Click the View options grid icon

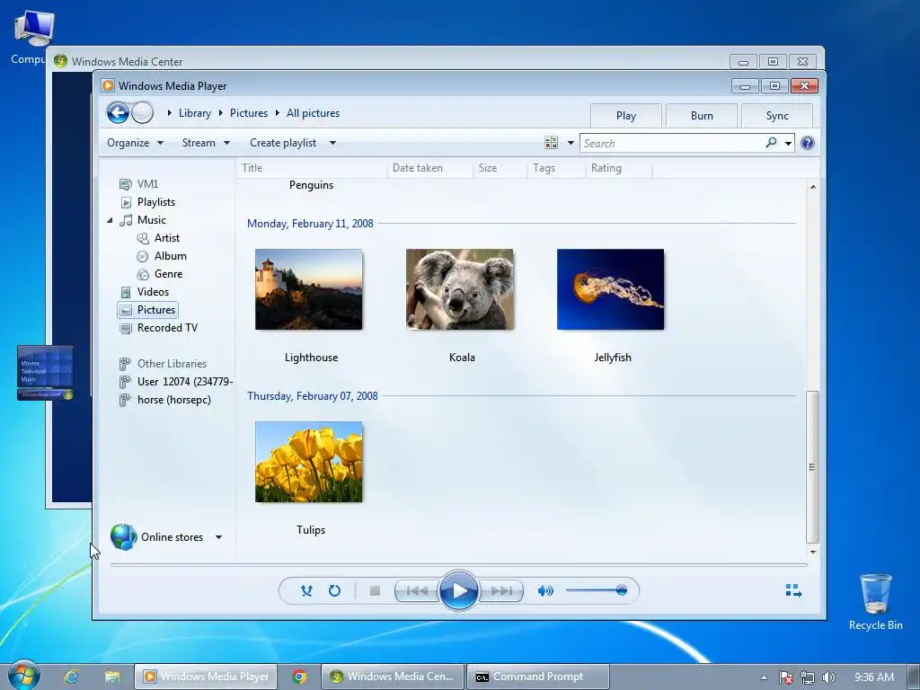pos(551,143)
